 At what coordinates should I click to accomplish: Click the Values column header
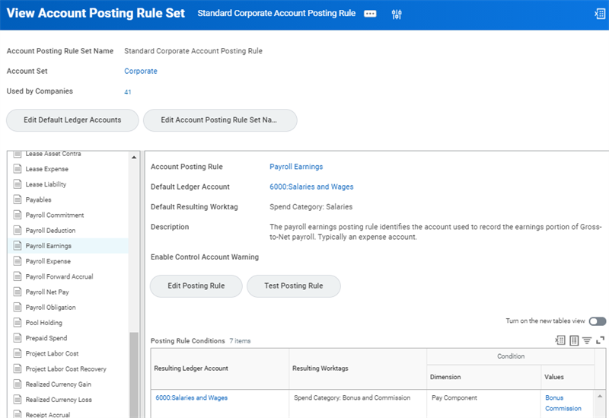567,377
